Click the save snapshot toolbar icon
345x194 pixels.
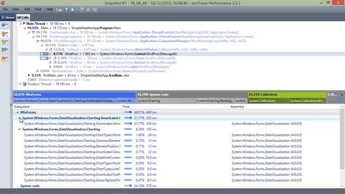click(x=66, y=10)
